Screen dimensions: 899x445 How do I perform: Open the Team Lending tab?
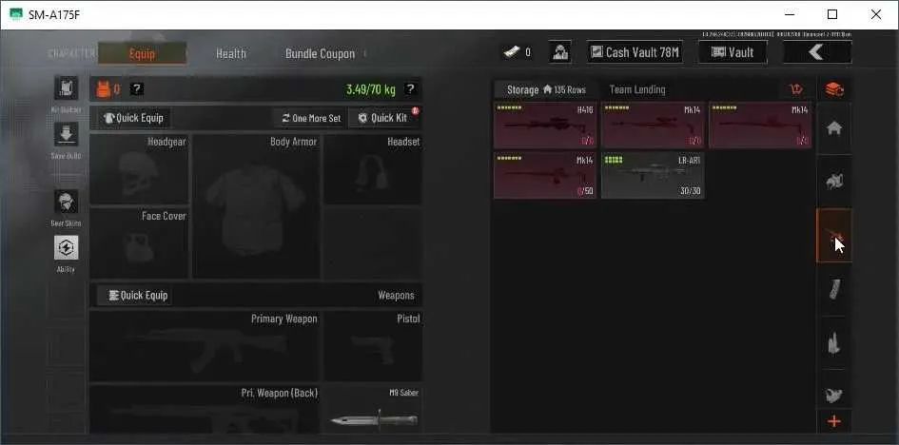pos(637,90)
